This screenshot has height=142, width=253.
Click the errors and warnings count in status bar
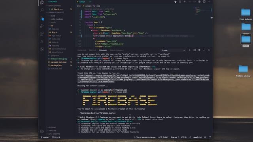56,137
